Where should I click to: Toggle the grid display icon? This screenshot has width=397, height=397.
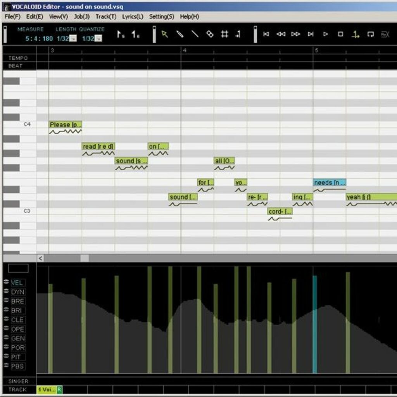coord(224,34)
